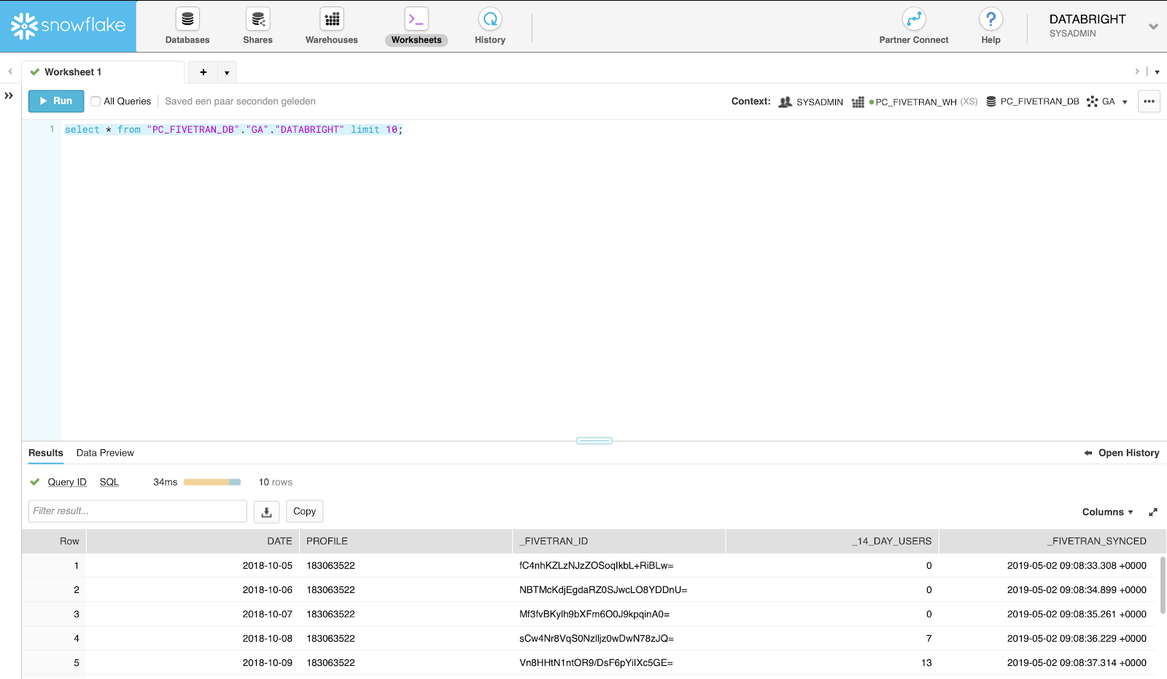Open the Worksheets page
1167x679 pixels.
[416, 26]
